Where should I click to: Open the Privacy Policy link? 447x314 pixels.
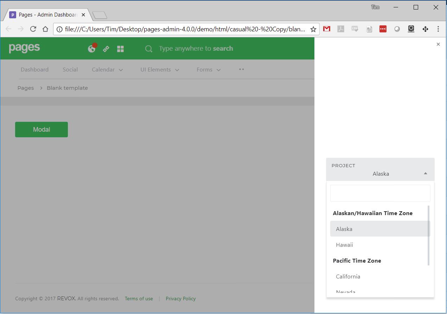click(x=180, y=299)
